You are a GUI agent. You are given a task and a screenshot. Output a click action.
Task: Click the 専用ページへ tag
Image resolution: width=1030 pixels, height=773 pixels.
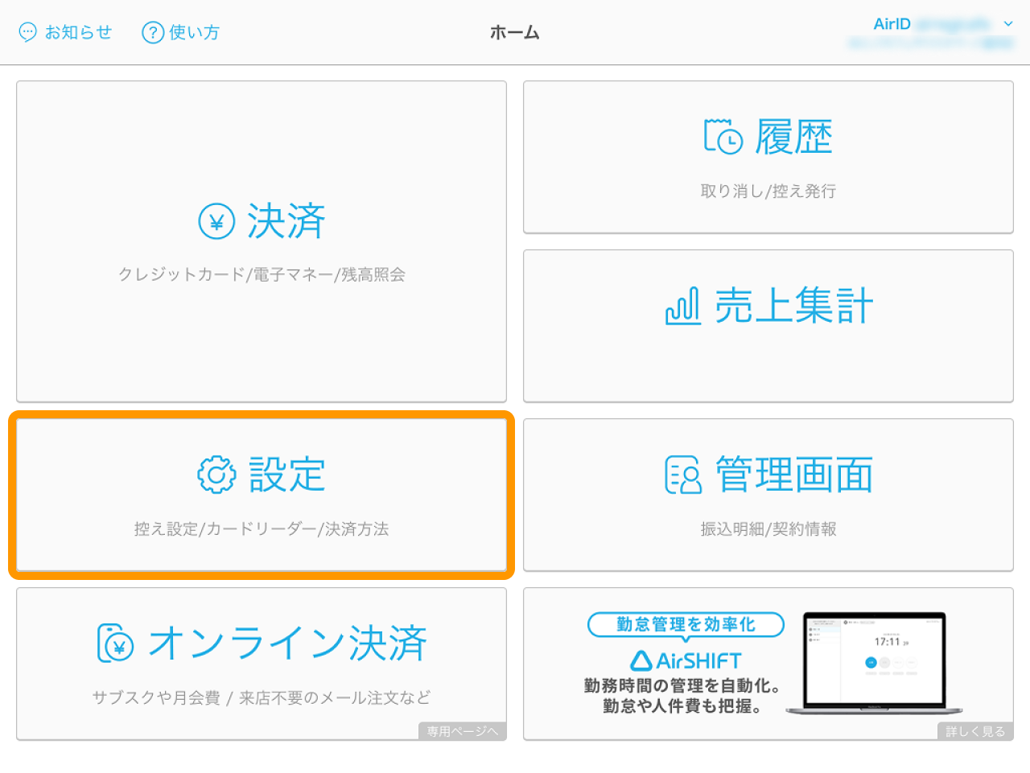tap(462, 731)
